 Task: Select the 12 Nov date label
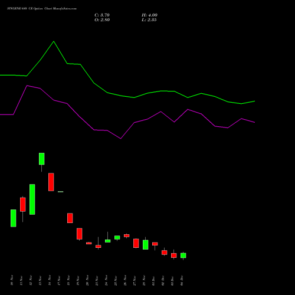31,280
